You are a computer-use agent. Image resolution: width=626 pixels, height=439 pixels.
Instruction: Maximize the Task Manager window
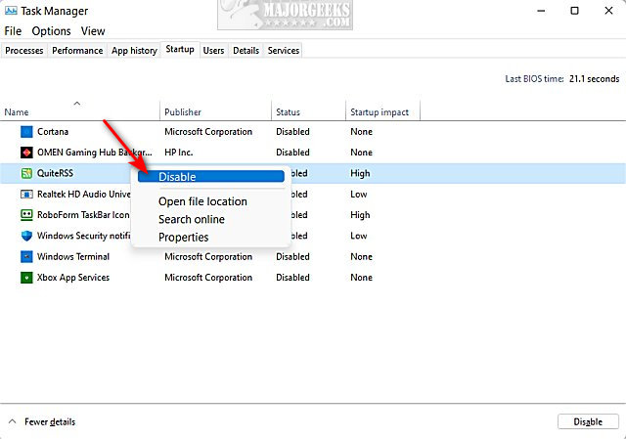click(x=574, y=11)
